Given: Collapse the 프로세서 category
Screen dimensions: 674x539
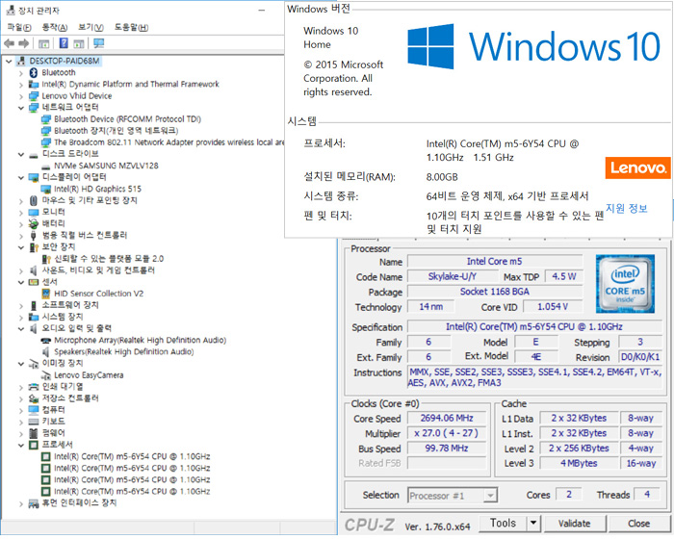Looking at the screenshot, I should coord(21,446).
